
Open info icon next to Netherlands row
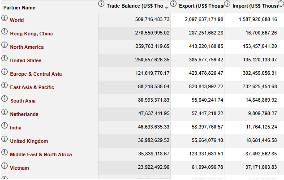[4, 112]
